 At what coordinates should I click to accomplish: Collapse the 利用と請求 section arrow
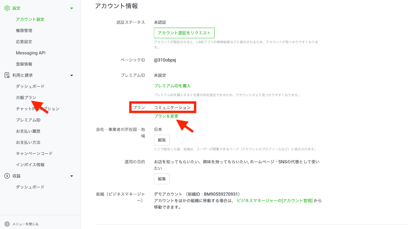pos(72,75)
